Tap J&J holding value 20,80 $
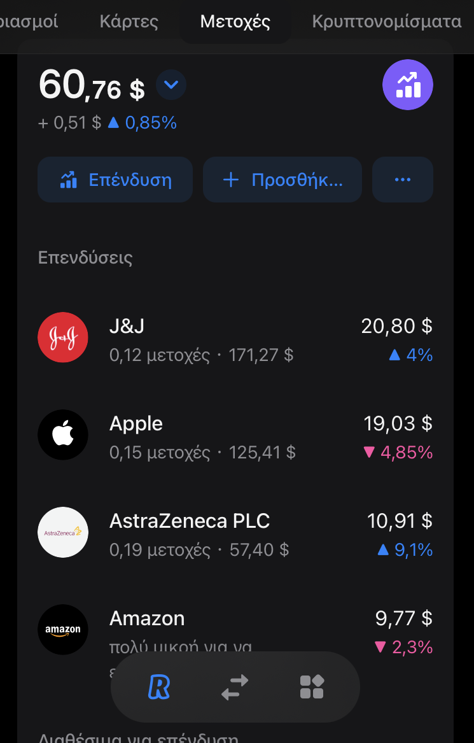 [x=396, y=326]
